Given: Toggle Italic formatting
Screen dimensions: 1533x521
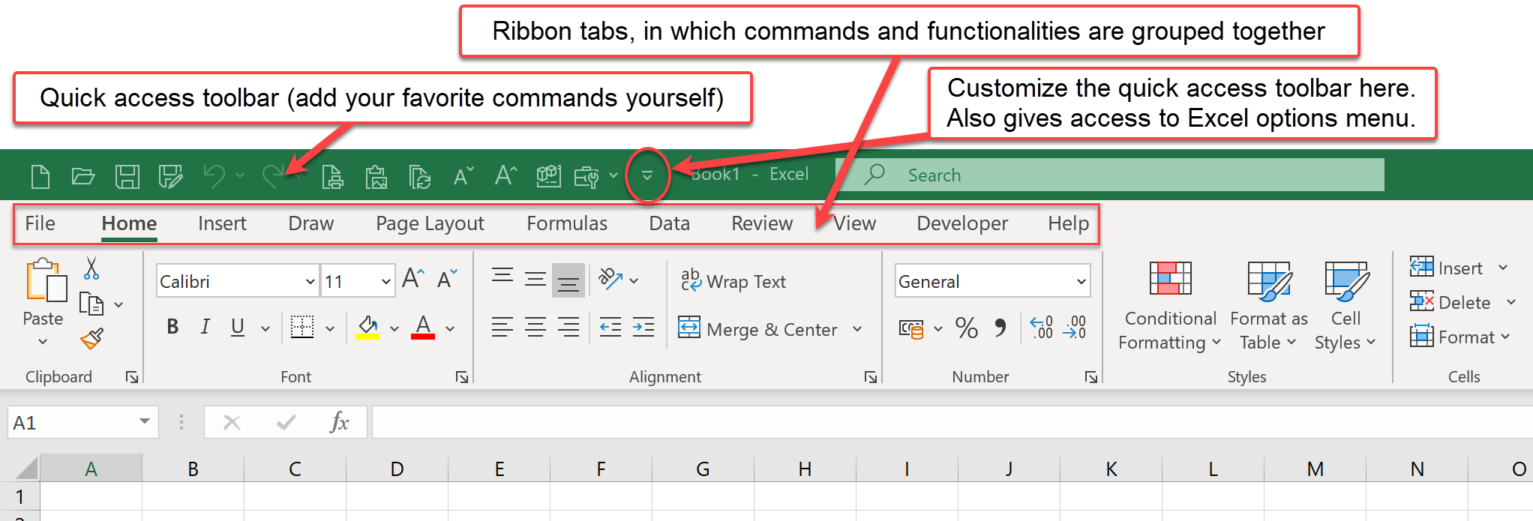Looking at the screenshot, I should click(205, 327).
